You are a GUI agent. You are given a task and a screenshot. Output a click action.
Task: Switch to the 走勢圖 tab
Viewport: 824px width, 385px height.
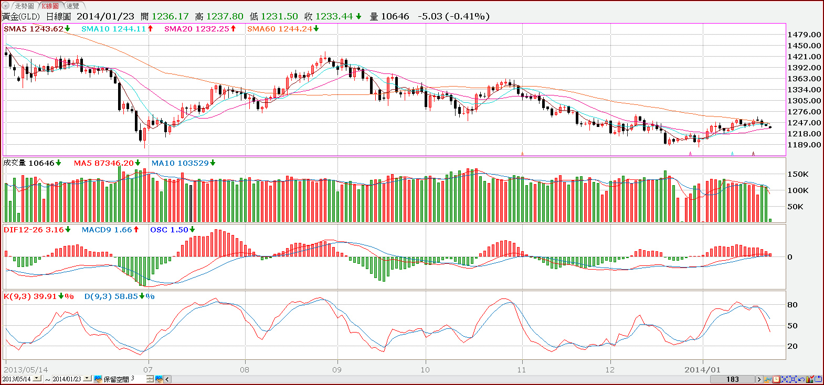(x=24, y=6)
